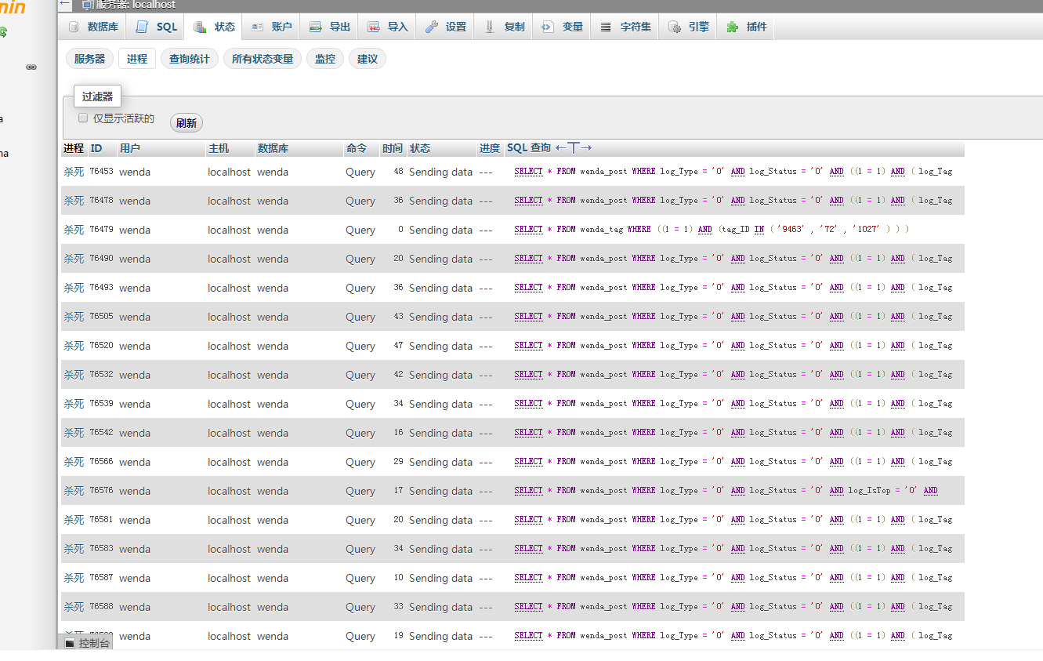The height and width of the screenshot is (661, 1043).
Task: Kill process 76583 via 杀死 link
Action: pos(74,549)
